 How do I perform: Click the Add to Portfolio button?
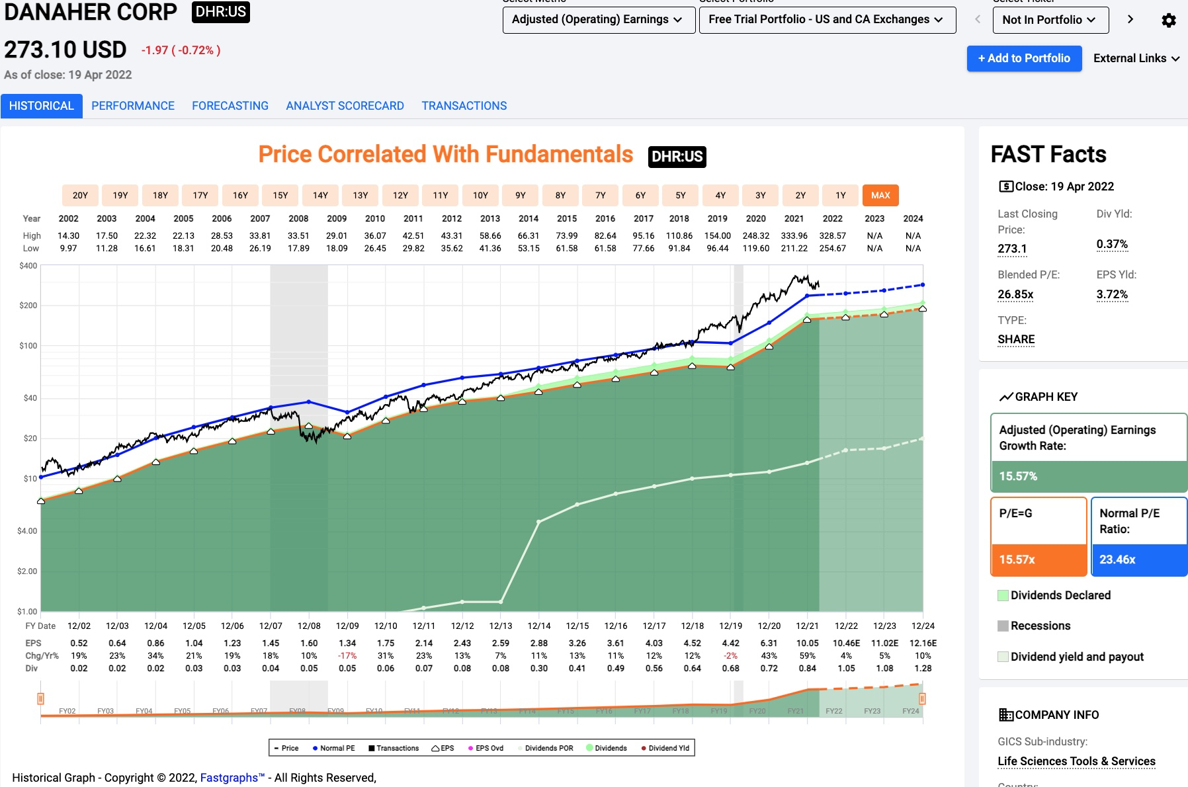pyautogui.click(x=1024, y=58)
